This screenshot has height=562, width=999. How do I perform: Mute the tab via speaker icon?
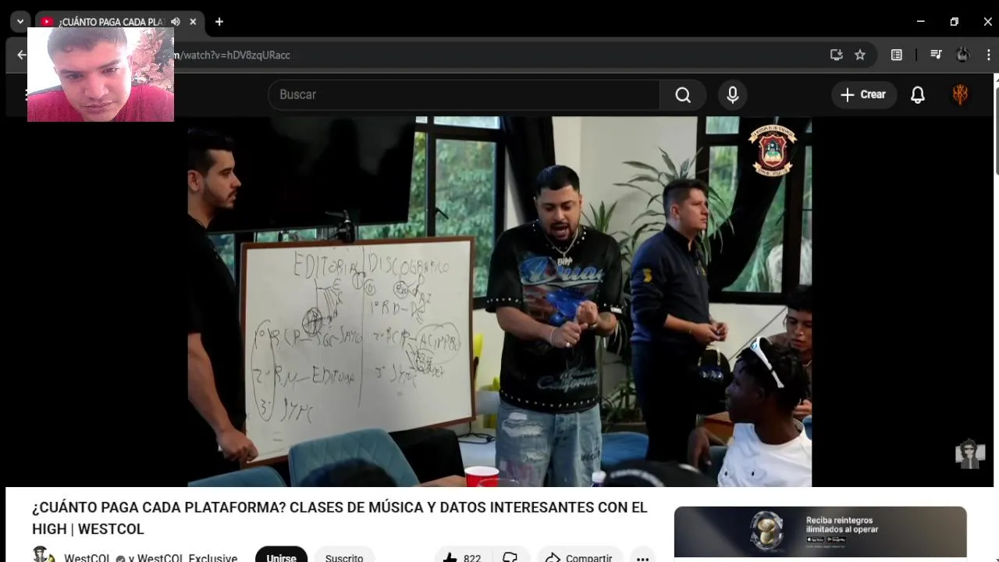point(176,22)
